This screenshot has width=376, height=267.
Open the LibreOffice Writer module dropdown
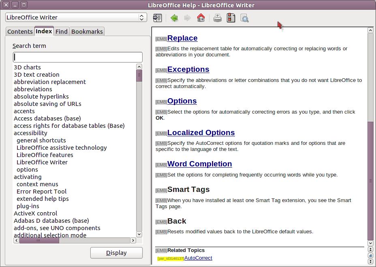tap(76, 17)
